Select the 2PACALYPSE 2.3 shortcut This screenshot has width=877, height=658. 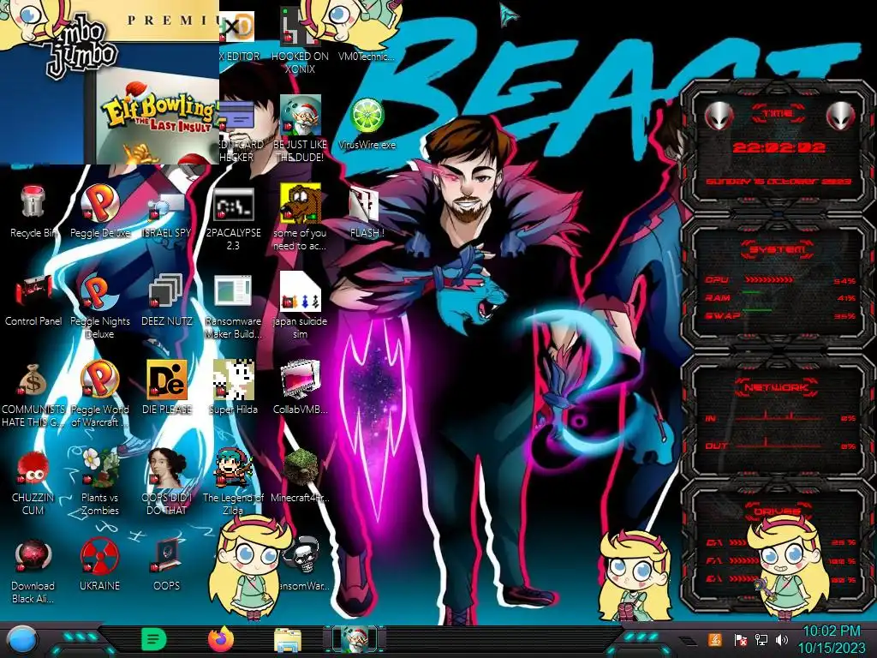[233, 204]
